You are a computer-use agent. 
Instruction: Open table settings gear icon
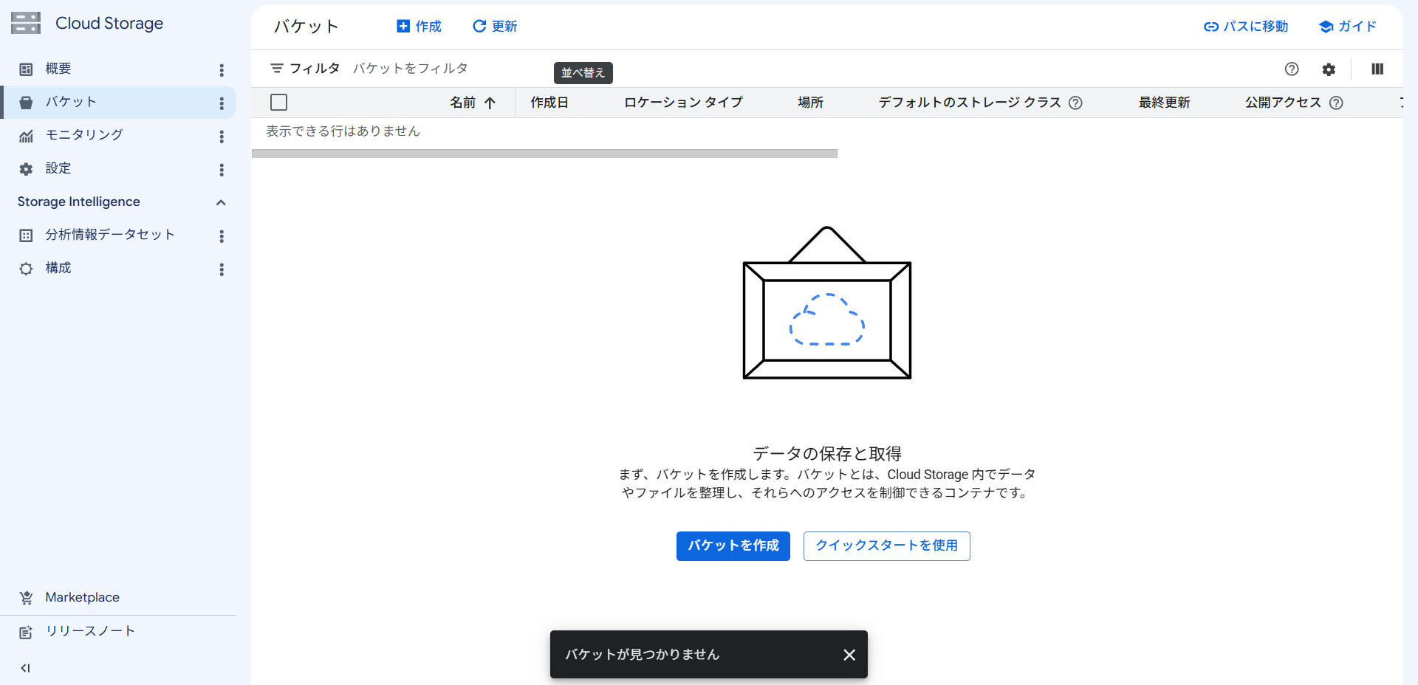(1329, 69)
